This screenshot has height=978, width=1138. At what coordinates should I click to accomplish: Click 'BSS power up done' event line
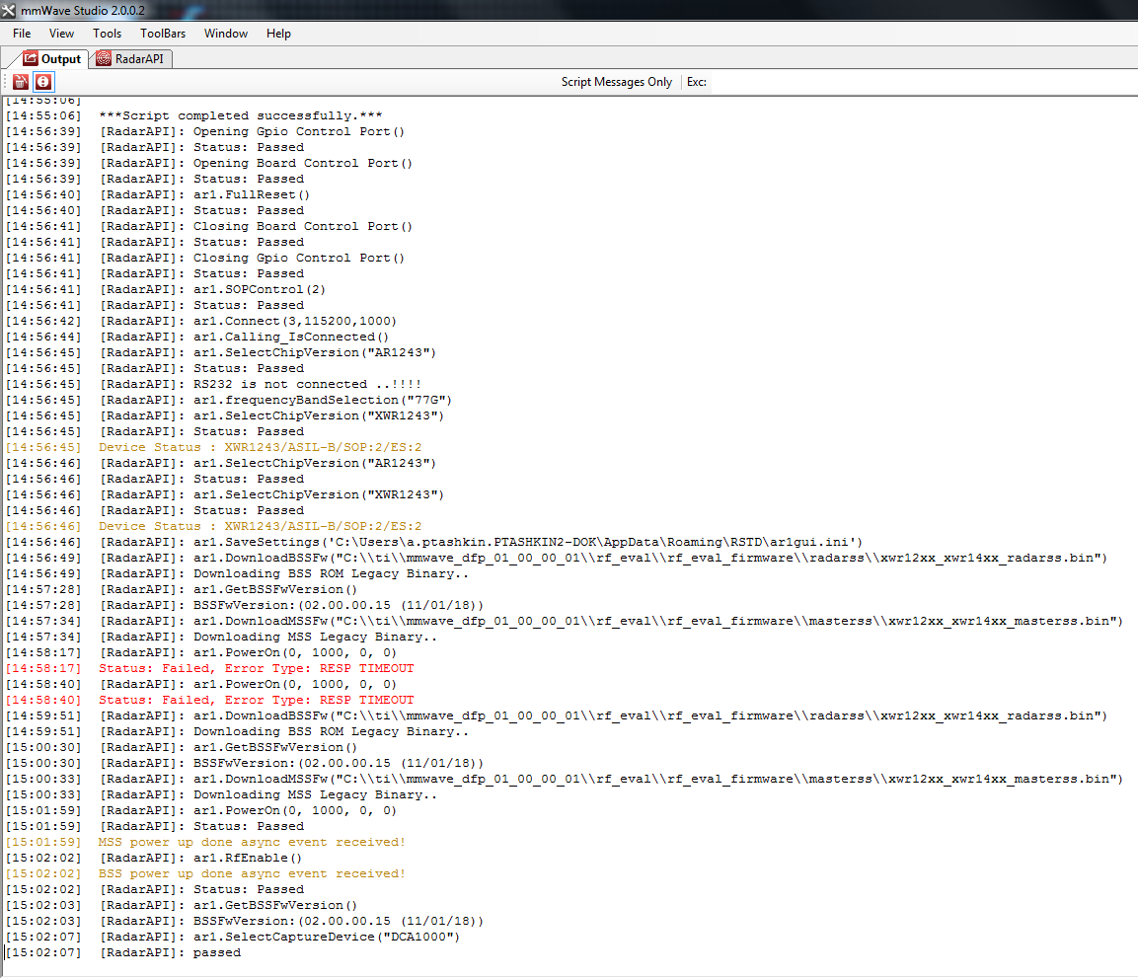[x=205, y=874]
